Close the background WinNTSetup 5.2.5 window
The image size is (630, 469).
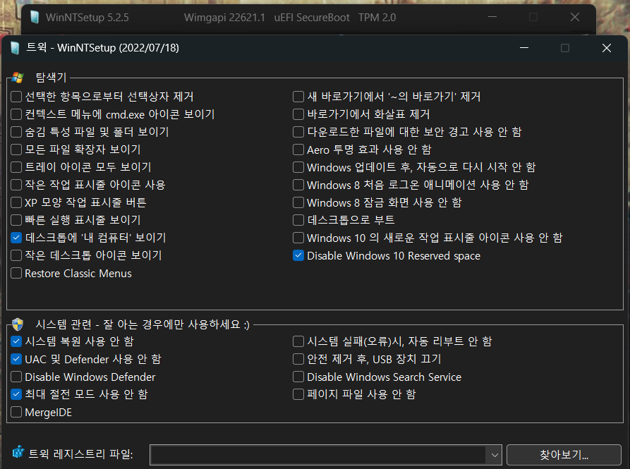(x=575, y=17)
